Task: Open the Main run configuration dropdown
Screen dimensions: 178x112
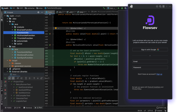Action: pos(111,8)
